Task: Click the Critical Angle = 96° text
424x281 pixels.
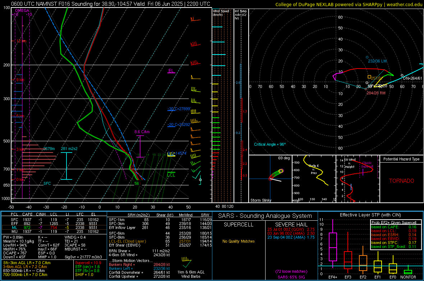Action: pyautogui.click(x=270, y=144)
